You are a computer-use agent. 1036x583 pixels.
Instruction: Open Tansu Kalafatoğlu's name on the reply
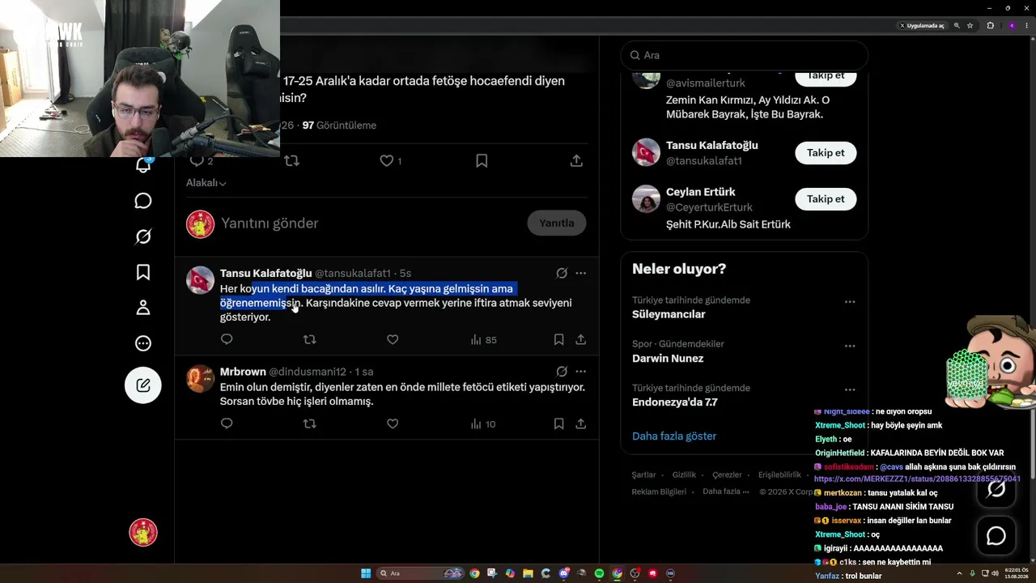(x=265, y=274)
